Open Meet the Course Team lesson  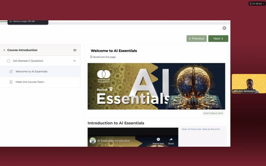click(30, 82)
